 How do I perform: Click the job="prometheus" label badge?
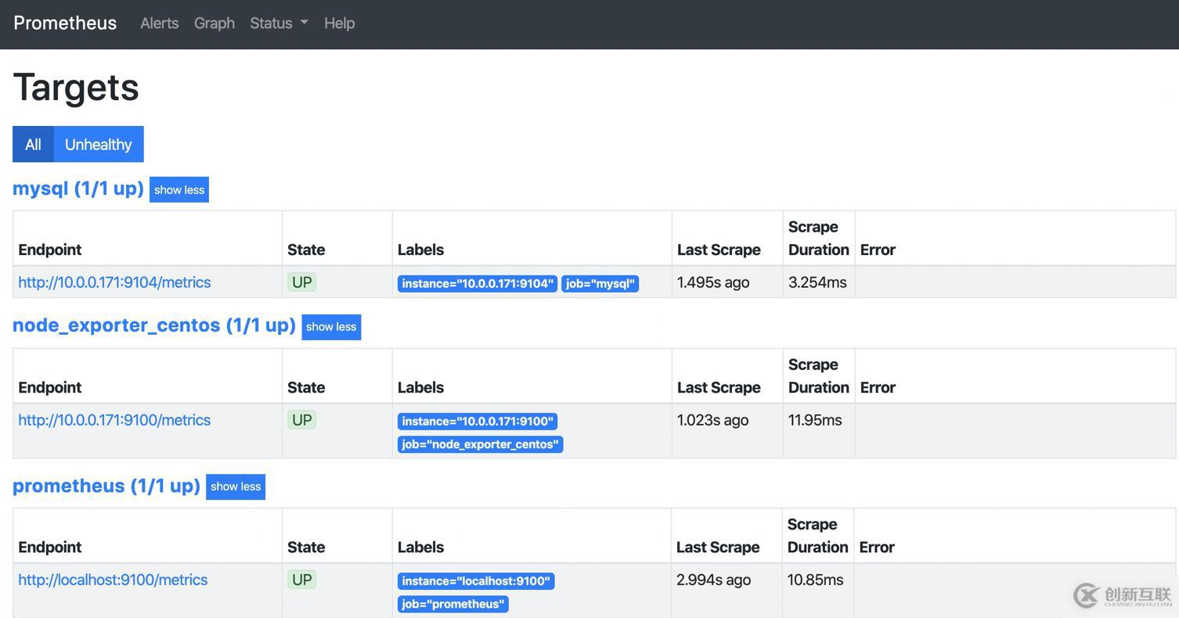453,604
